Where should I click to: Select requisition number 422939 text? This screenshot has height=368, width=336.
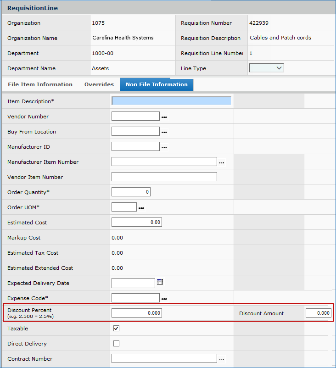[x=259, y=23]
